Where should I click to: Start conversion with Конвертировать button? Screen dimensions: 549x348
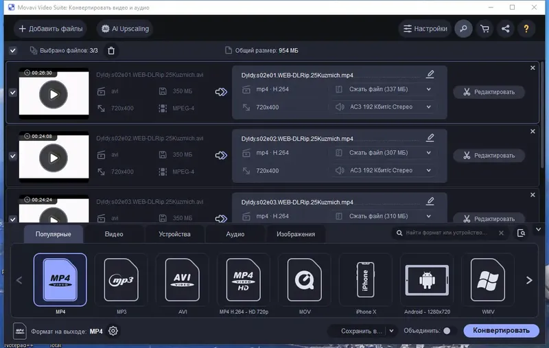click(x=501, y=331)
